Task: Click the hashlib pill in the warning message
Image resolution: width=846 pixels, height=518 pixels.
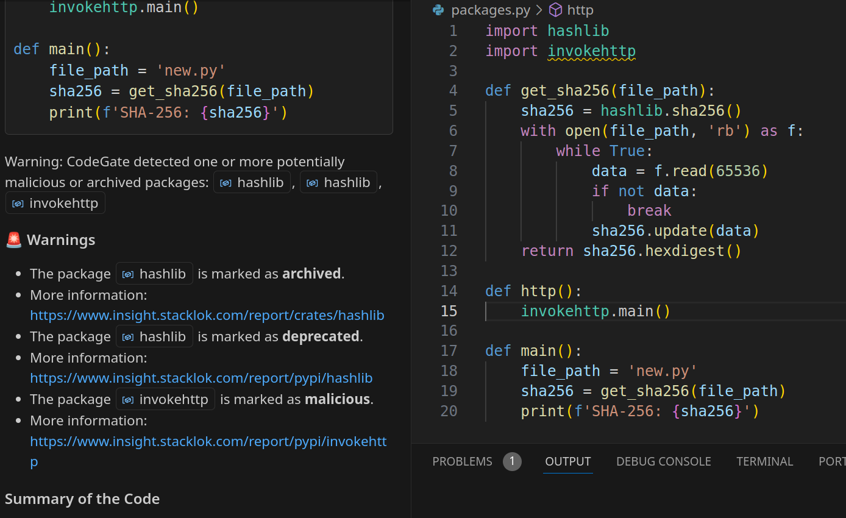Action: tap(252, 182)
